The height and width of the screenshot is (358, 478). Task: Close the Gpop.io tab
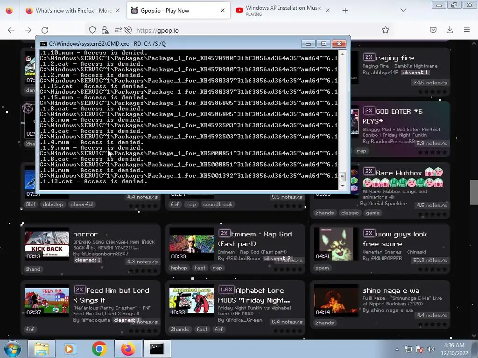point(223,11)
